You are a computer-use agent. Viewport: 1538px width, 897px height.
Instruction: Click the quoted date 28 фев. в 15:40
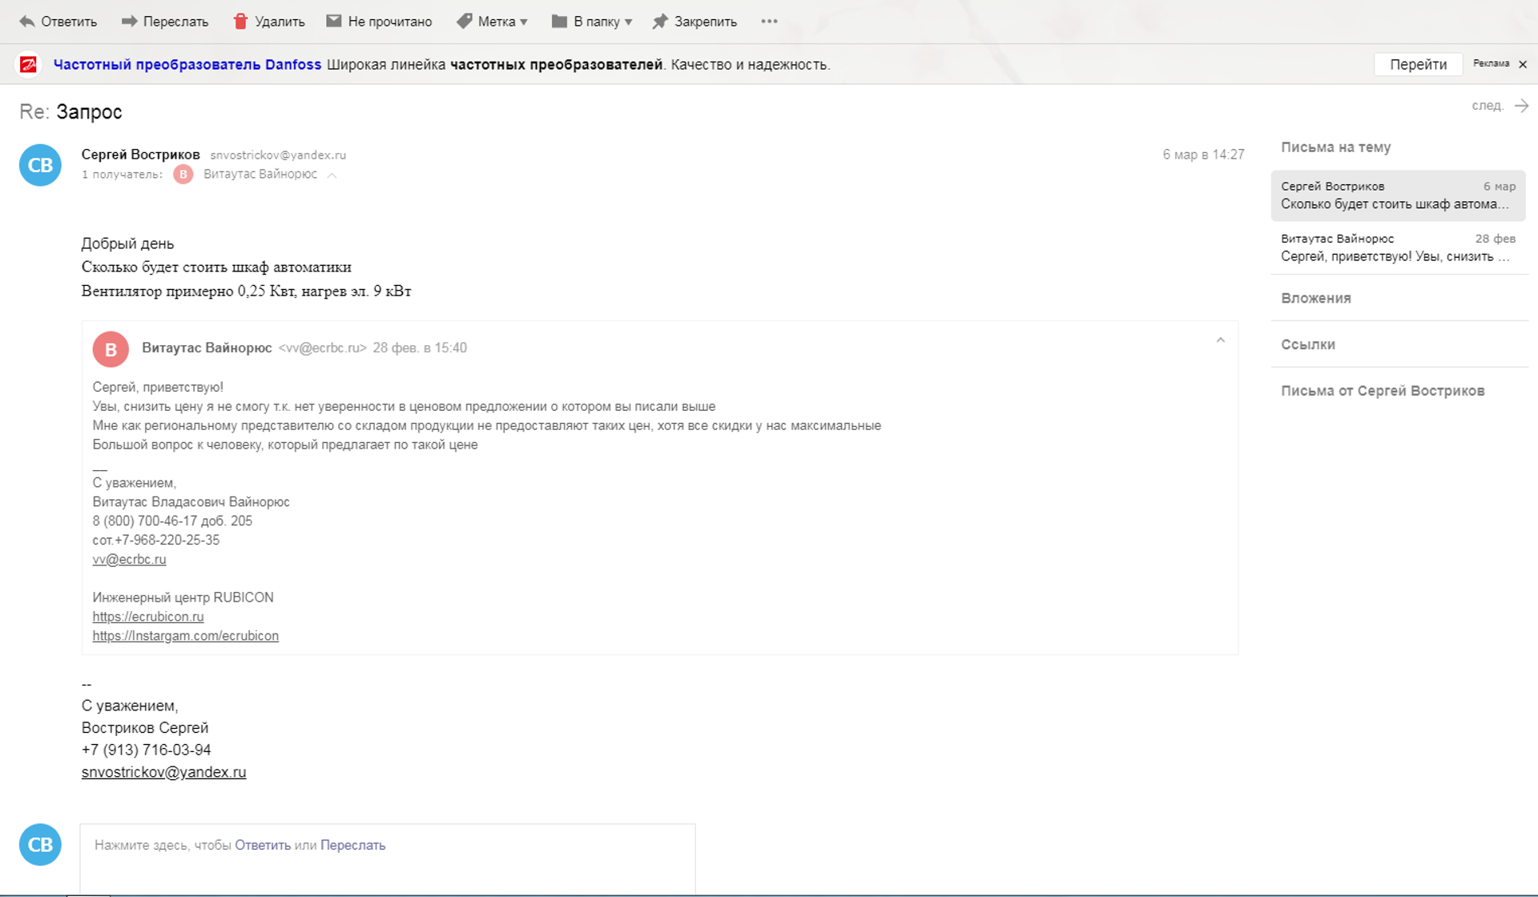coord(420,348)
